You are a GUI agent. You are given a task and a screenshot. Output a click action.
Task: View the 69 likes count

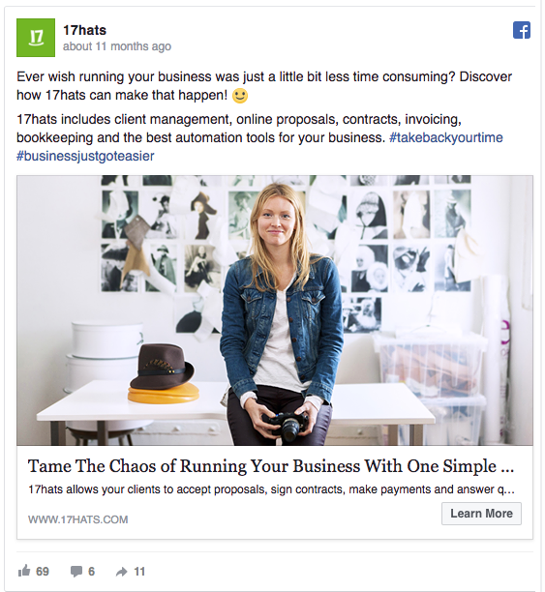click(43, 572)
